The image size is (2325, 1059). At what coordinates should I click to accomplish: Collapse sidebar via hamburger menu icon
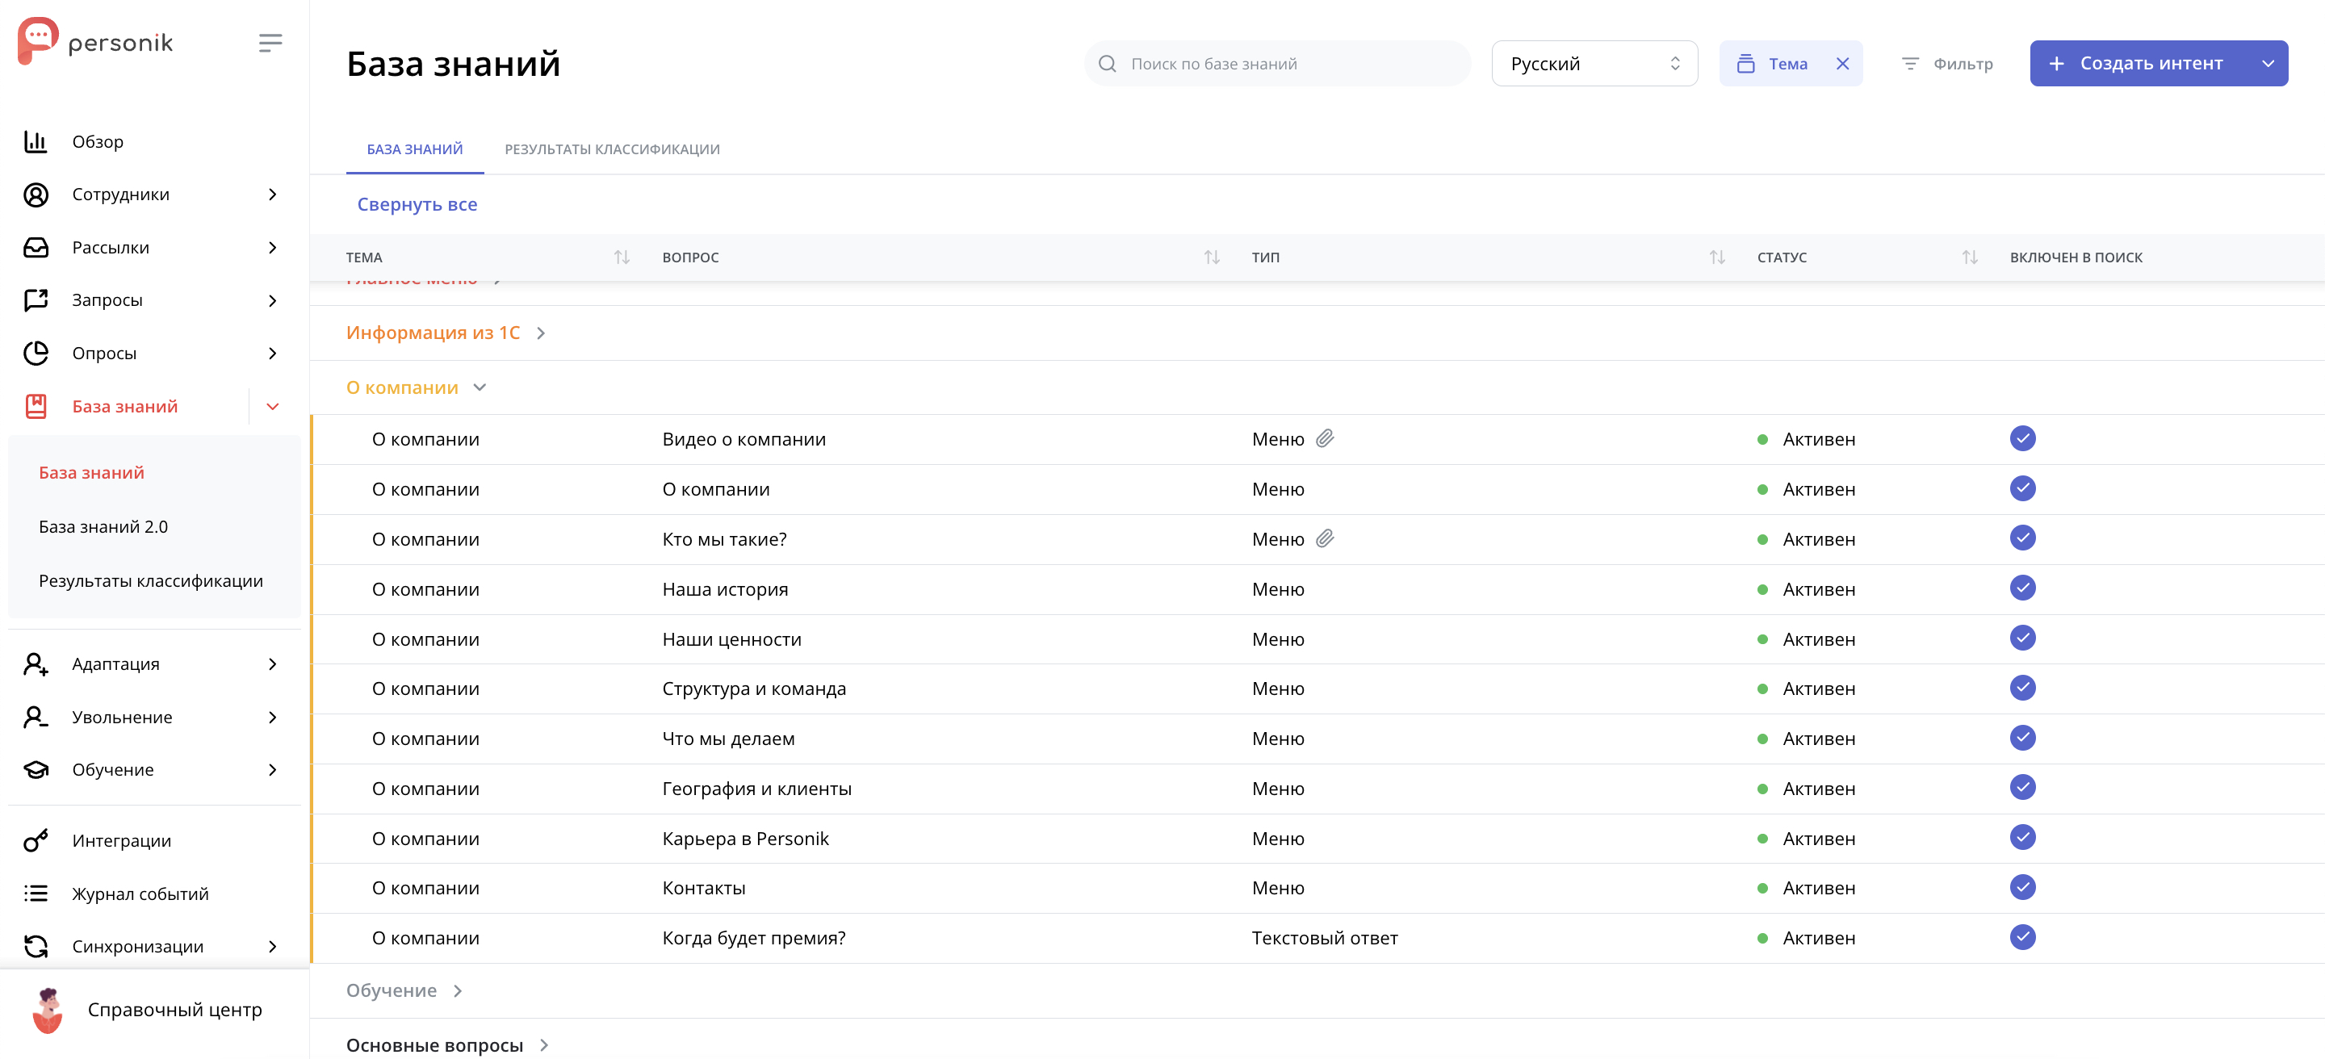click(x=270, y=43)
